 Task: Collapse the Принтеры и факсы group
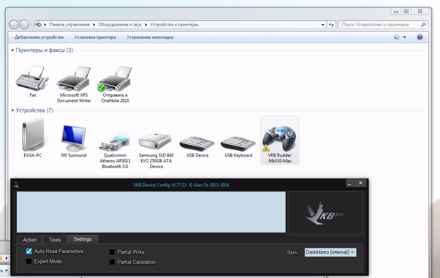(12, 50)
